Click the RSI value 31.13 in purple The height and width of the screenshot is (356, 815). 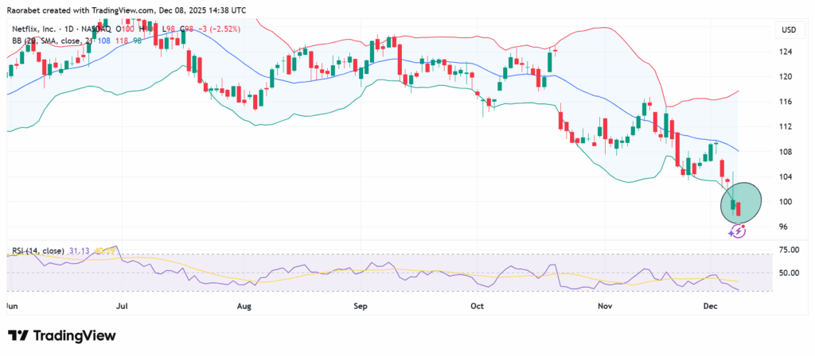(x=81, y=251)
